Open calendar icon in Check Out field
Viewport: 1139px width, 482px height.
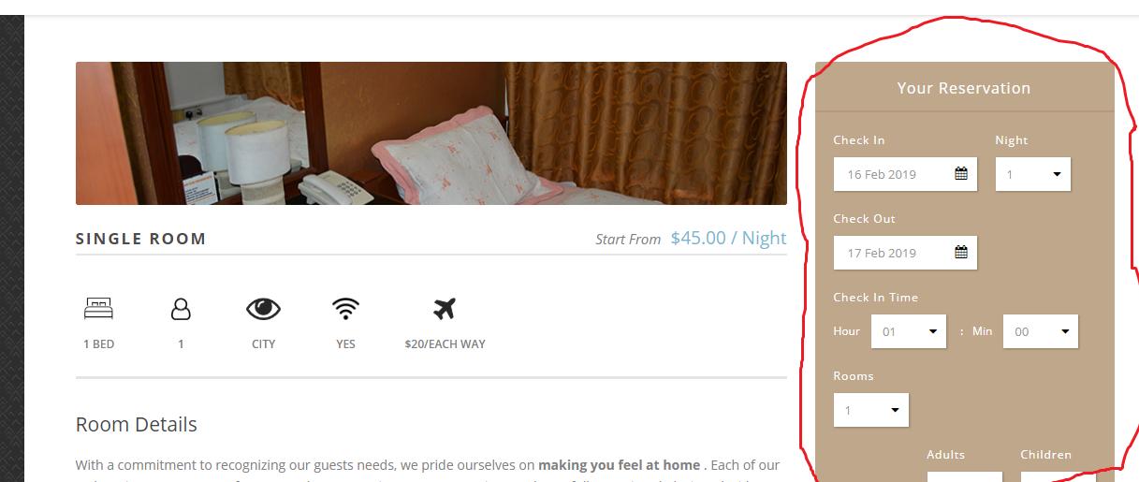click(x=961, y=252)
